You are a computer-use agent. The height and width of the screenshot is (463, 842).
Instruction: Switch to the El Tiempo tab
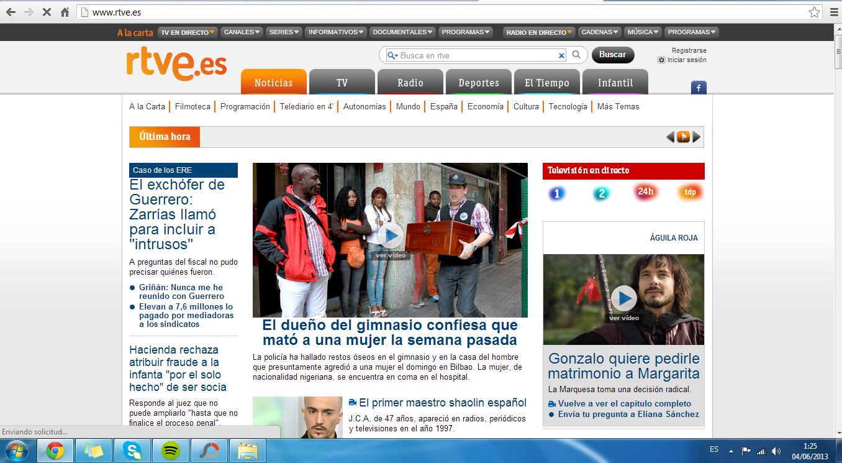[547, 82]
